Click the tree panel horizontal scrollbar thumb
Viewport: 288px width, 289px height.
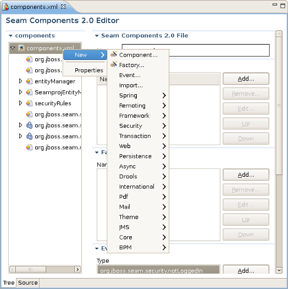31,270
